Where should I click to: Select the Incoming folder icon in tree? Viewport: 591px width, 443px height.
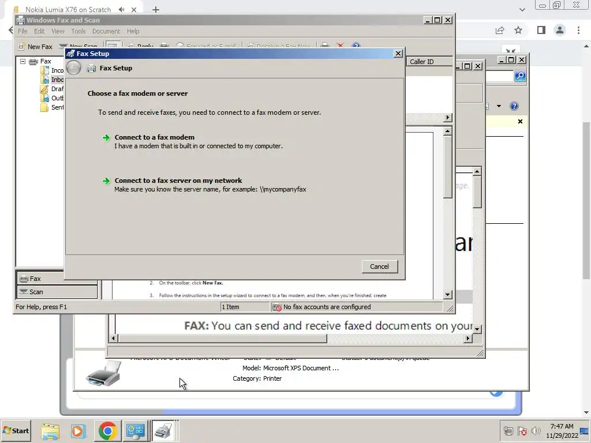[45, 70]
